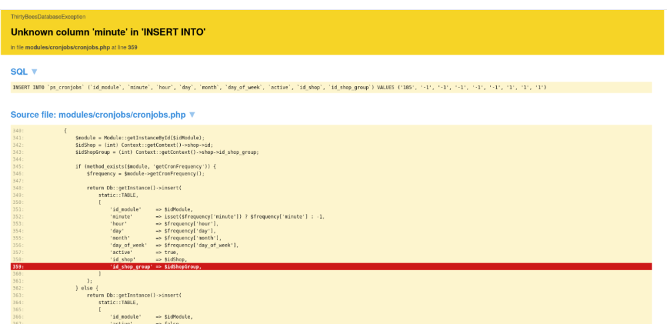667x324 pixels.
Task: Click the 'Source file: modules/cronjobs/cronjobs.php' heading
Action: [98, 115]
